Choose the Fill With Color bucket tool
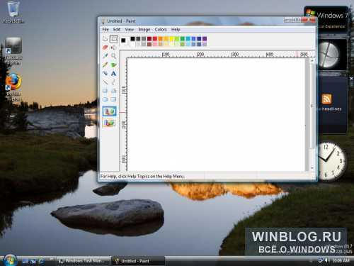Image resolution: width=354 pixels, height=266 pixels. click(114, 48)
